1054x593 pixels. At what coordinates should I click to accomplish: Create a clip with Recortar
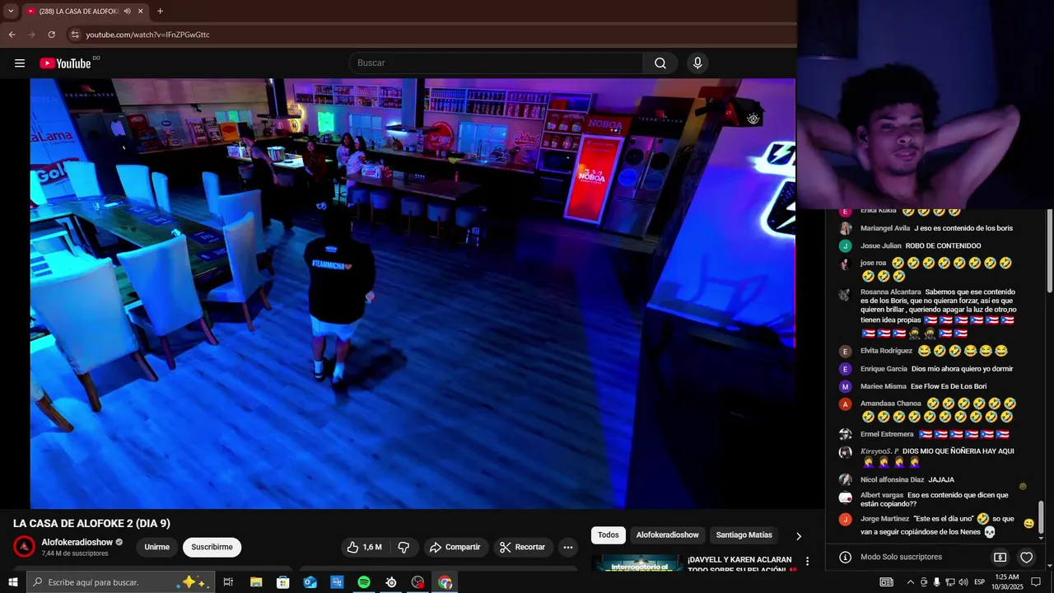522,547
